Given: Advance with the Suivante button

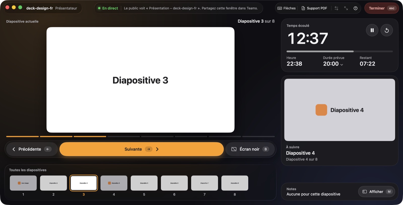Looking at the screenshot, I should (x=142, y=149).
